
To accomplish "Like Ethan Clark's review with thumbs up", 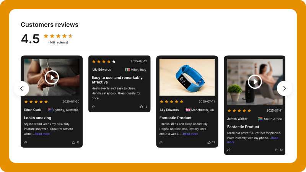I will point(73,142).
